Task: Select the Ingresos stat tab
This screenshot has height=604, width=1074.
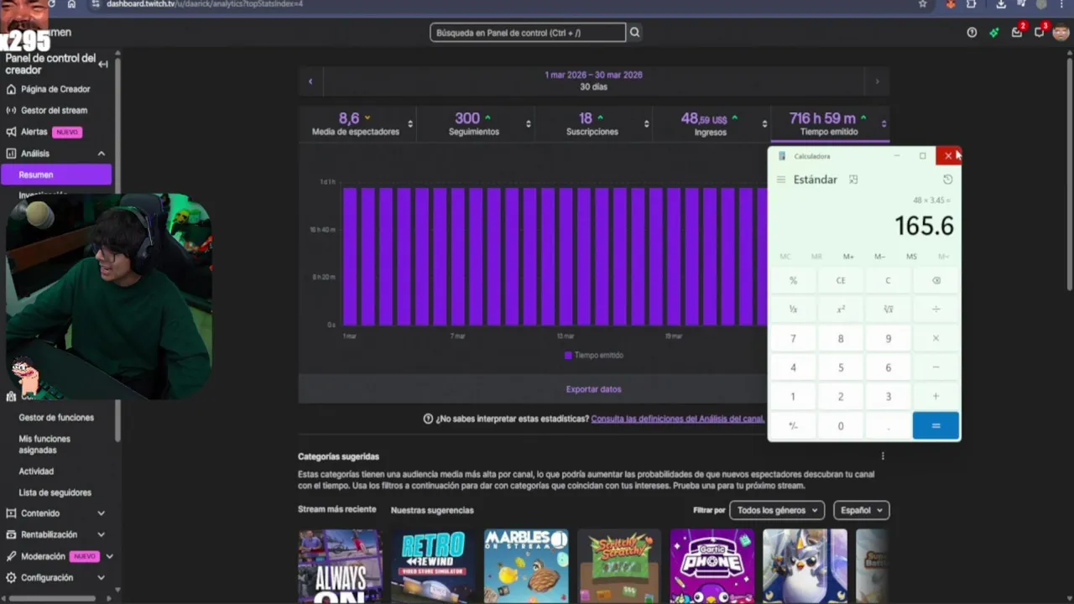Action: tap(710, 124)
